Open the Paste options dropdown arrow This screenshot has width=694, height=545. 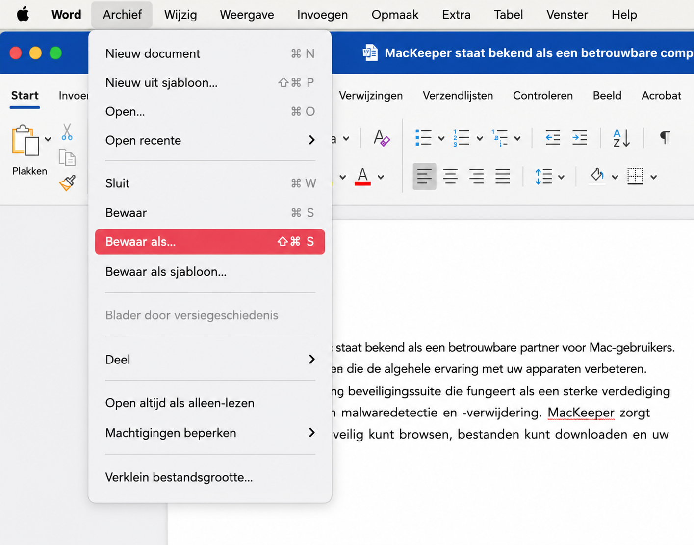pos(48,139)
